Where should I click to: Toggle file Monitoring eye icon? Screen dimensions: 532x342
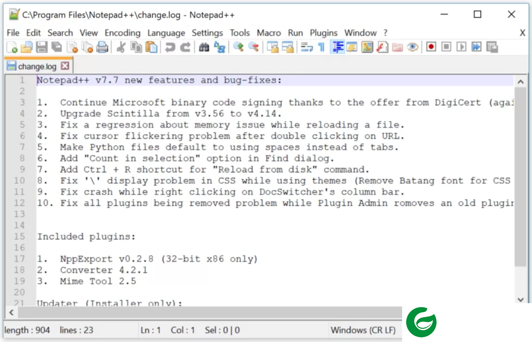coord(413,47)
